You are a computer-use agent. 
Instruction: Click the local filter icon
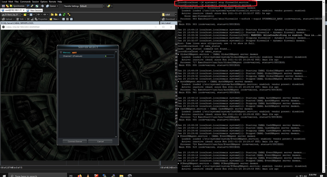[31, 15]
